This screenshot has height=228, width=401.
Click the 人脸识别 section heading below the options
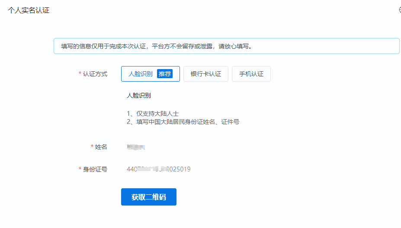click(138, 95)
